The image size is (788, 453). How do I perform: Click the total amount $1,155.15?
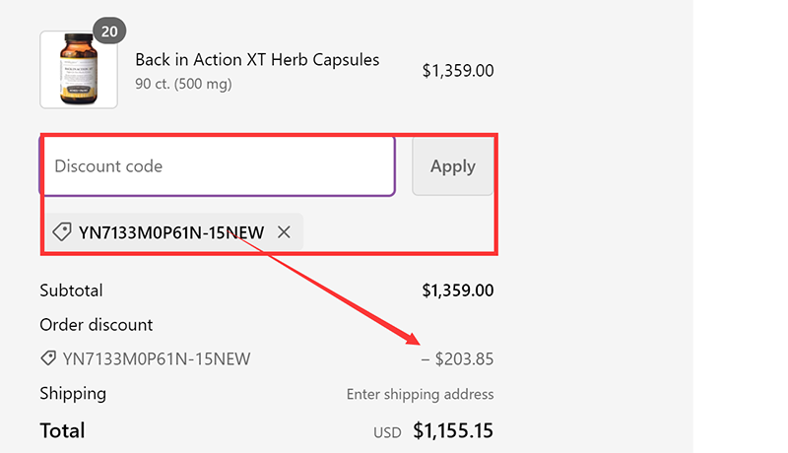click(453, 430)
